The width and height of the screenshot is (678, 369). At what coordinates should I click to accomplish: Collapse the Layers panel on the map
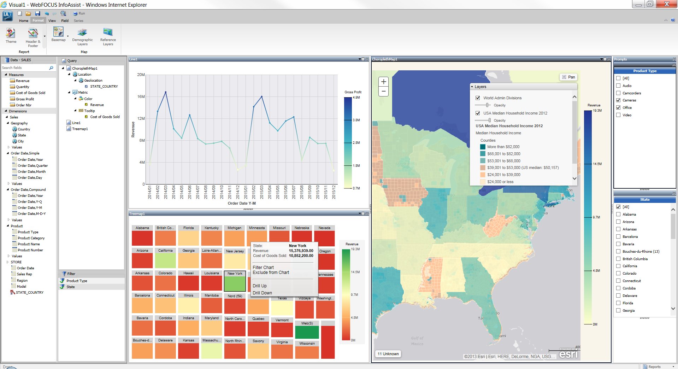pos(472,87)
